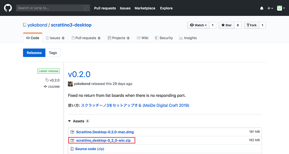Focus the Search or jump to field

53,8
